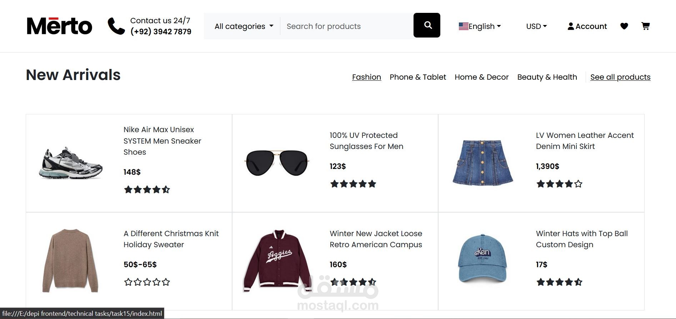Click the Christmas sweater empty star rating
Image resolution: width=676 pixels, height=319 pixels.
pos(147,282)
